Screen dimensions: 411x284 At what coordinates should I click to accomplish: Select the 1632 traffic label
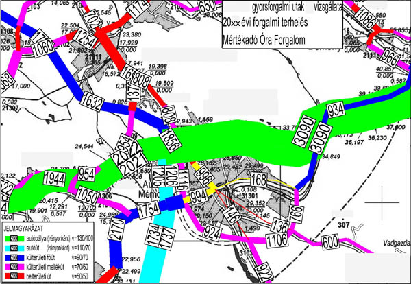[92, 102]
